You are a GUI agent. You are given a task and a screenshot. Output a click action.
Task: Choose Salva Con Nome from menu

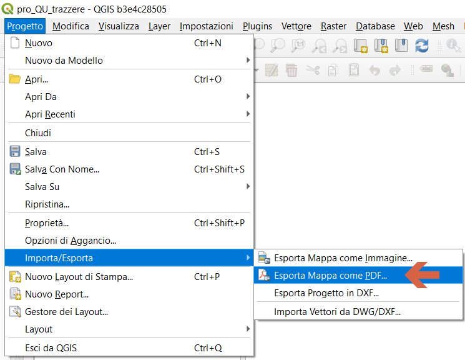(x=62, y=169)
